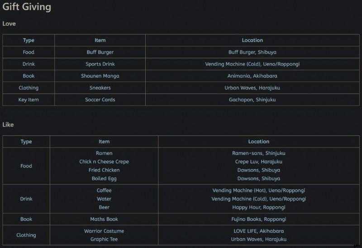Click the Maths Book item cell
Image resolution: width=362 pixels, height=248 pixels.
pyautogui.click(x=104, y=219)
